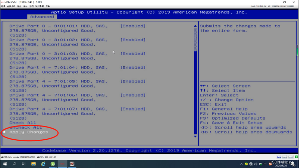Select Uncheck All
Screen dimensions: 299x168
click(26, 127)
